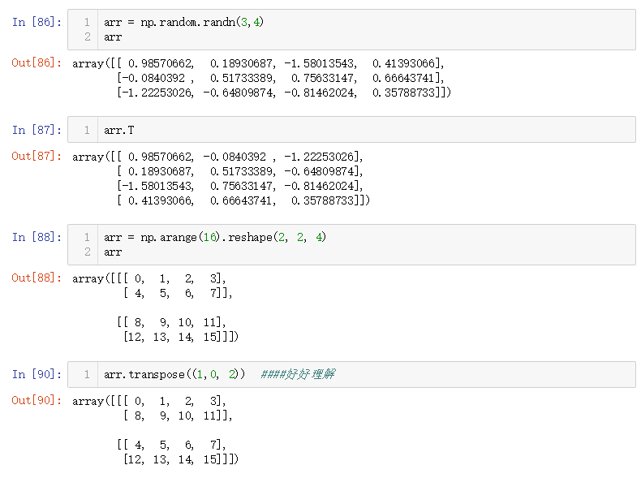This screenshot has height=478, width=641.
Task: Click the randn array output of Out[86]
Action: point(260,78)
